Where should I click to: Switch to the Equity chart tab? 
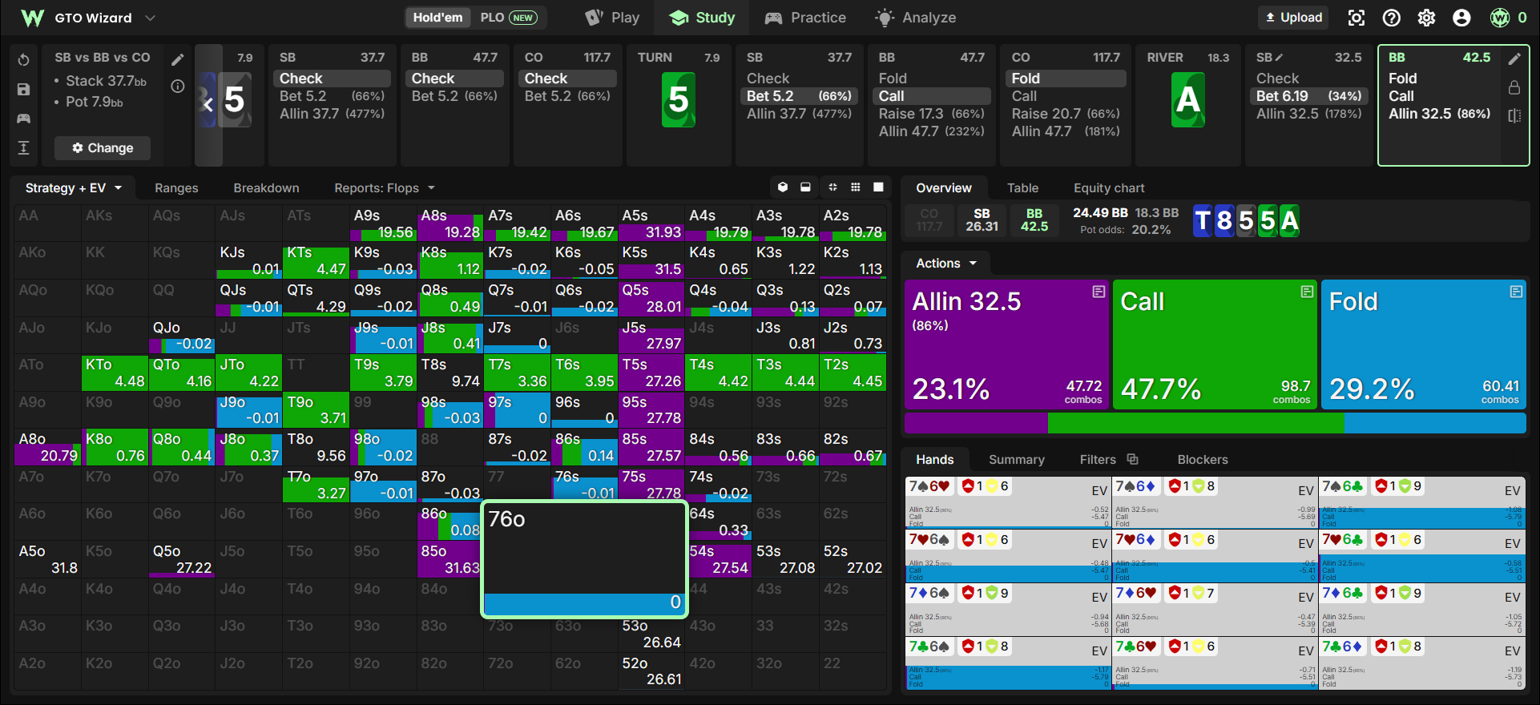1109,188
